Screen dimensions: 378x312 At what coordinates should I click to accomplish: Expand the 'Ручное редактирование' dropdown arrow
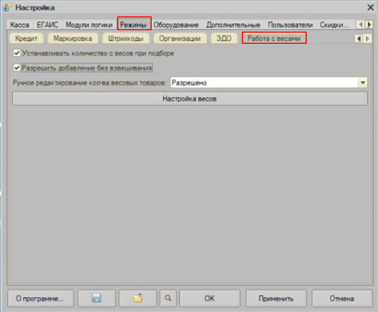[363, 83]
